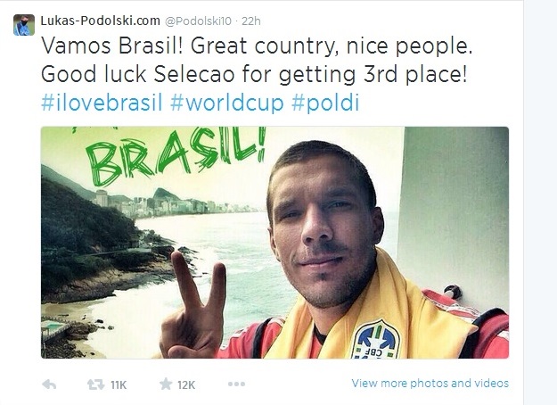Image resolution: width=557 pixels, height=405 pixels.
Task: Follow the #ilovebrasil hashtag
Action: 102,102
